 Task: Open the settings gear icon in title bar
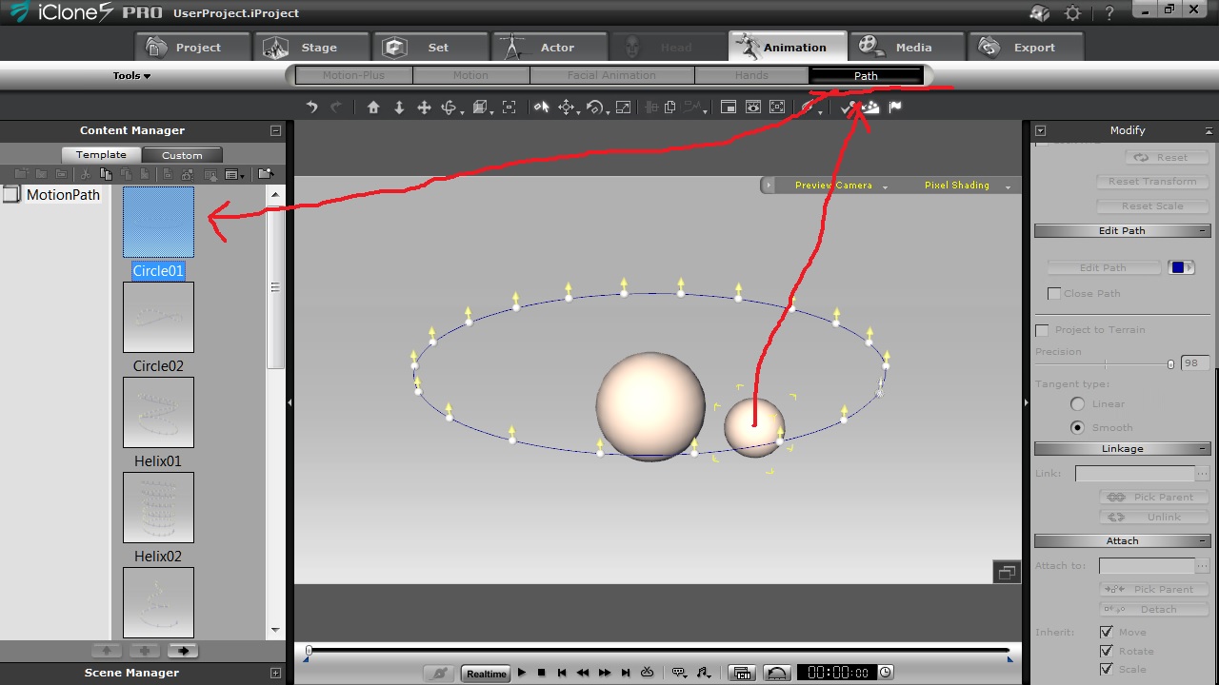tap(1073, 13)
